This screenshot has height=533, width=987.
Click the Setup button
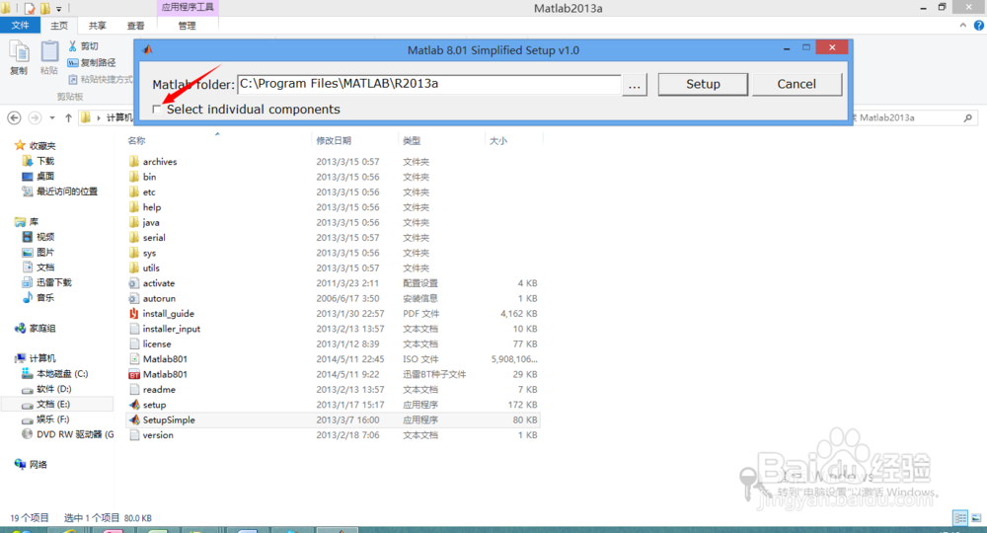pyautogui.click(x=703, y=84)
